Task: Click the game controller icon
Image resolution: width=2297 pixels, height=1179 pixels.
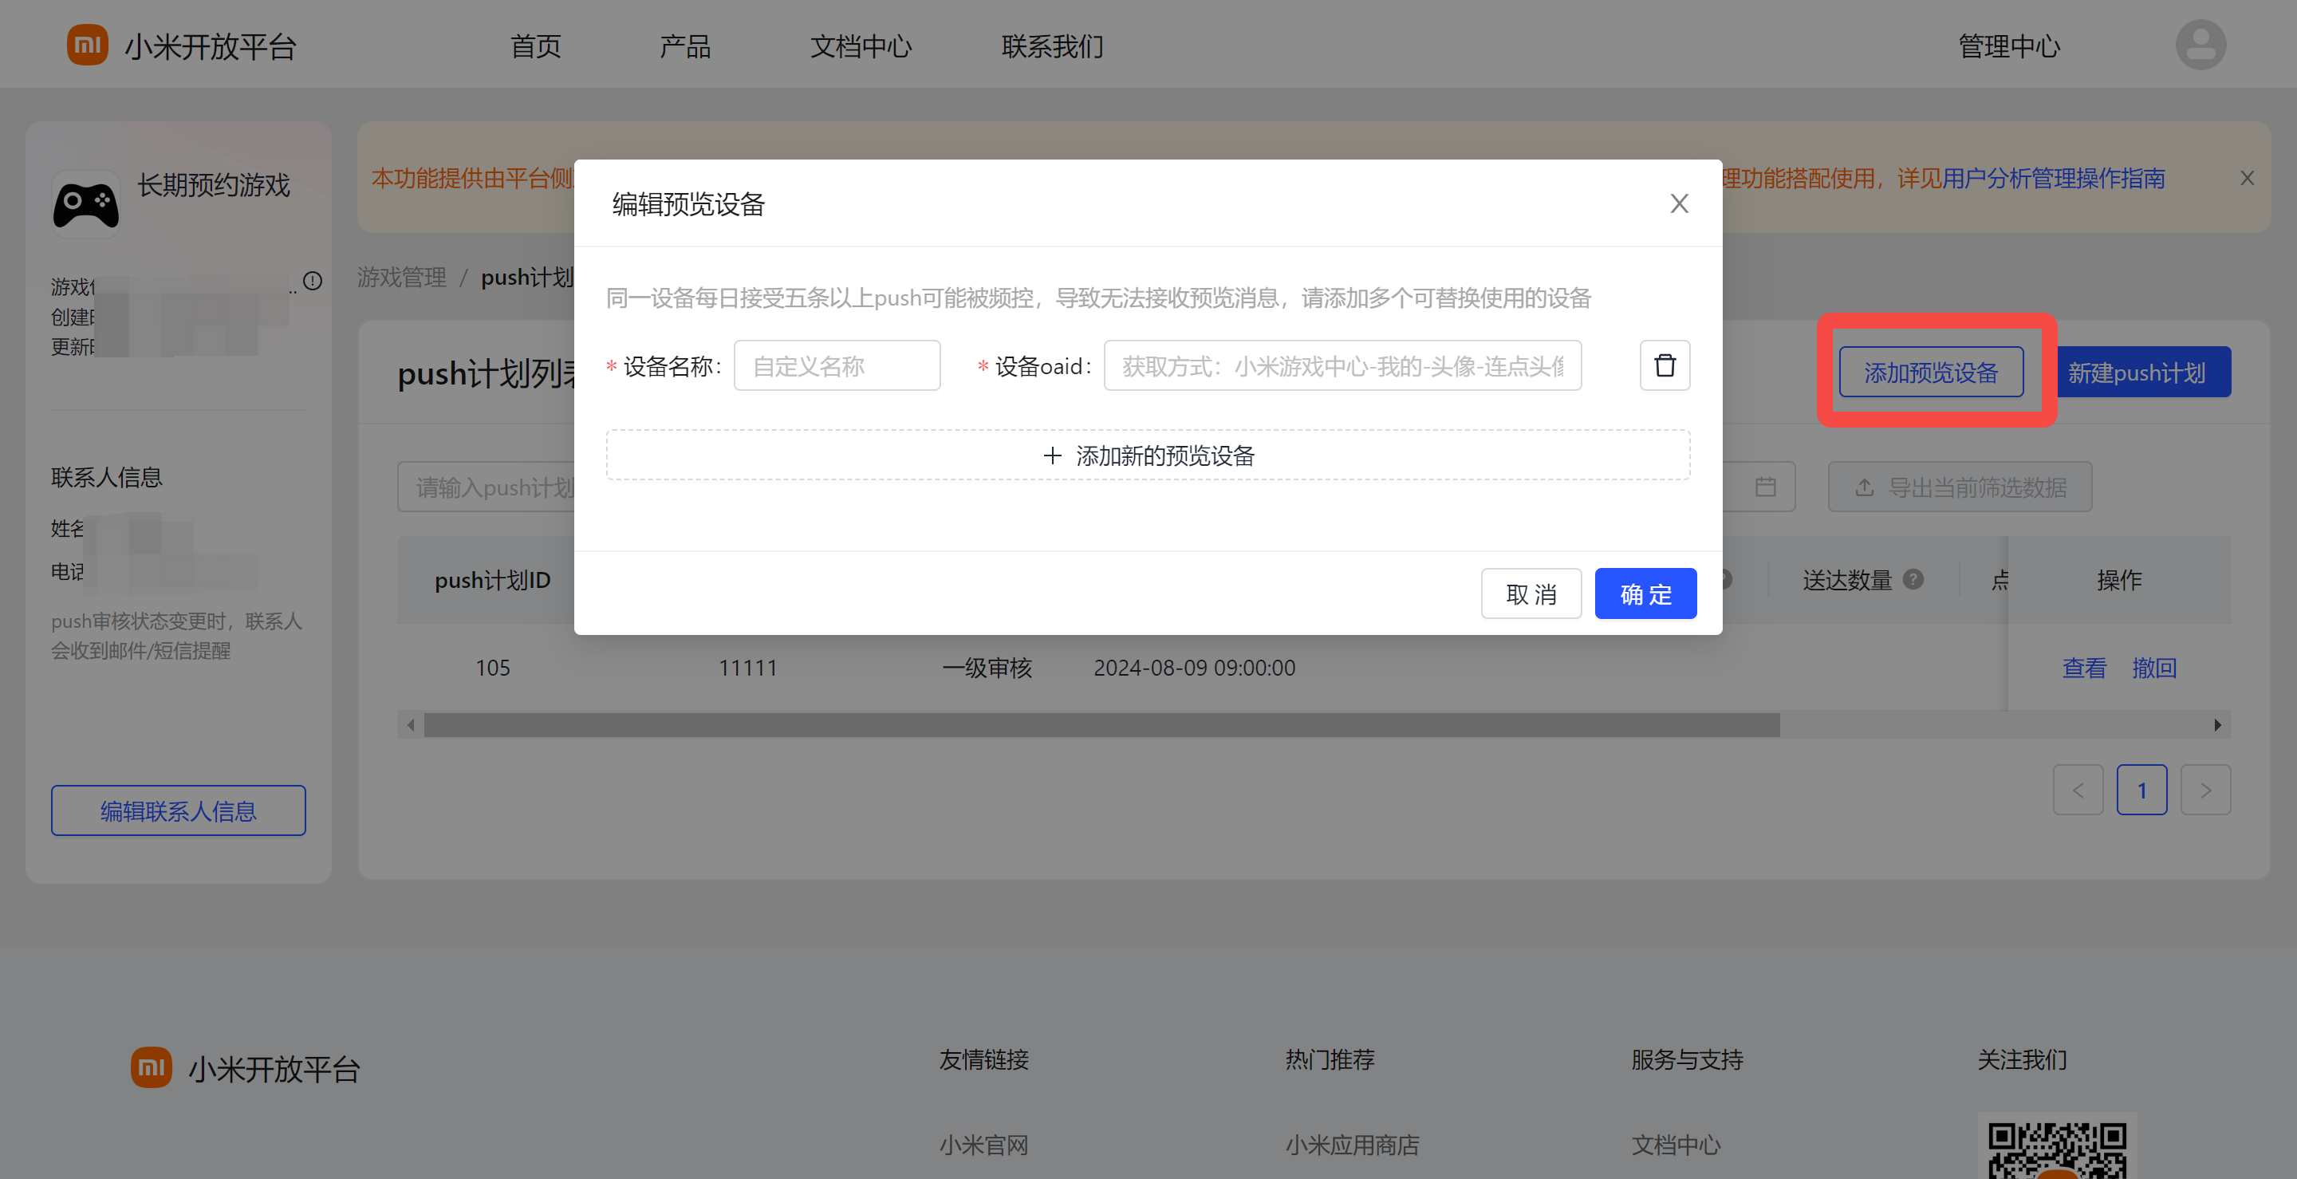Action: tap(85, 203)
